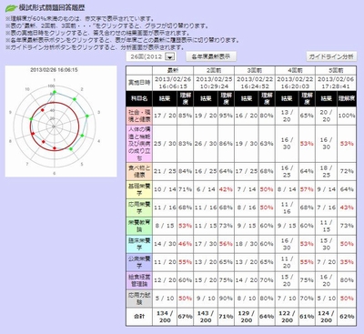Click the 62% total understanding cell
The image size is (364, 334).
347,317
